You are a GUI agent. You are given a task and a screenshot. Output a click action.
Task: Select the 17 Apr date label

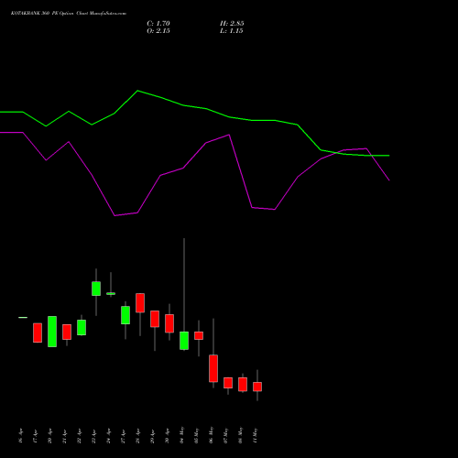point(35,436)
